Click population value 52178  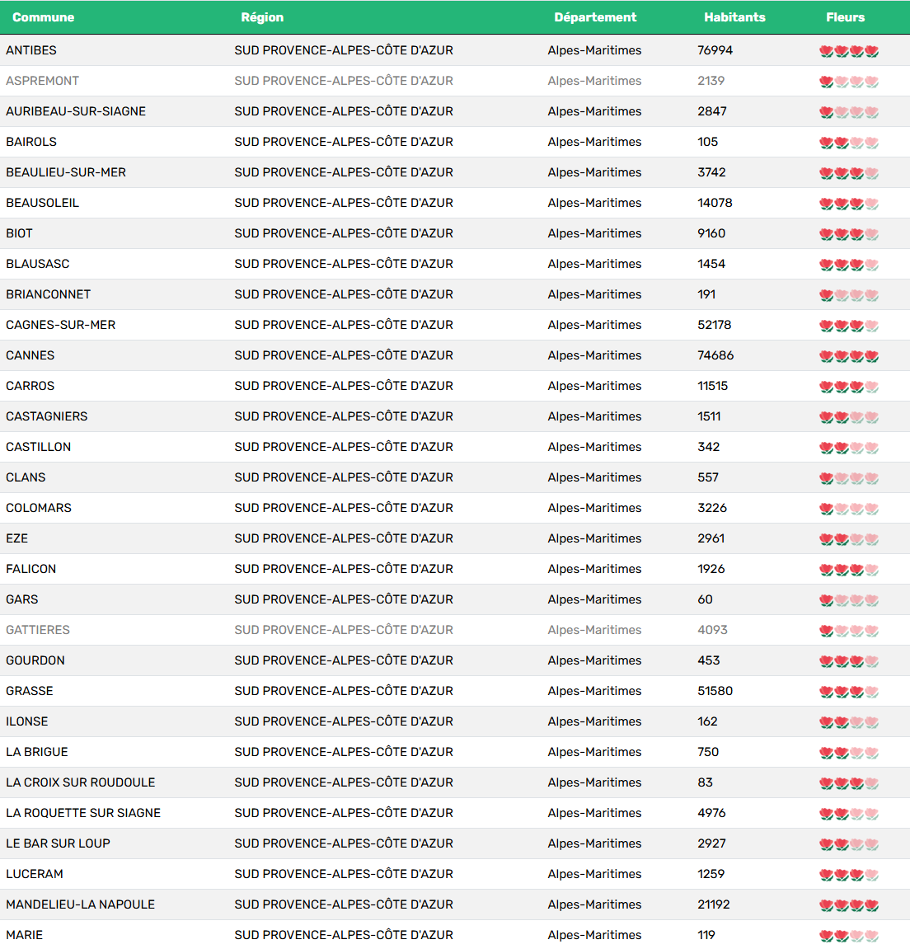714,325
